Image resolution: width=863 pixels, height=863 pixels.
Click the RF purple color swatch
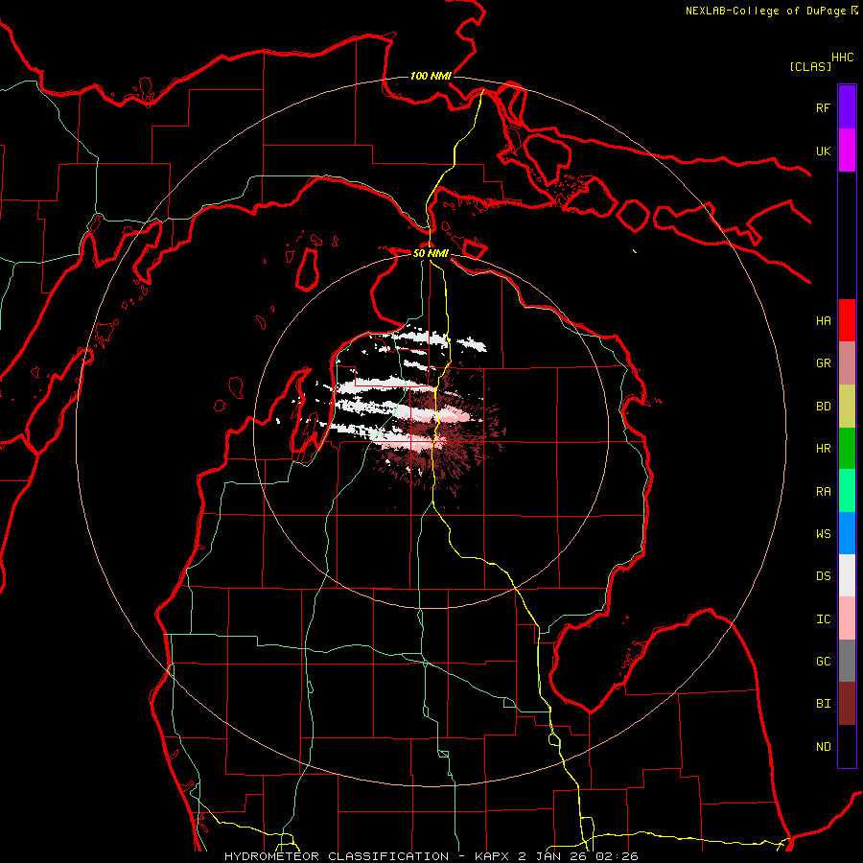click(x=847, y=107)
